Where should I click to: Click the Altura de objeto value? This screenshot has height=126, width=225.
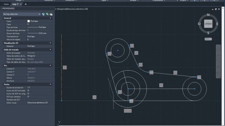[x=39, y=40]
